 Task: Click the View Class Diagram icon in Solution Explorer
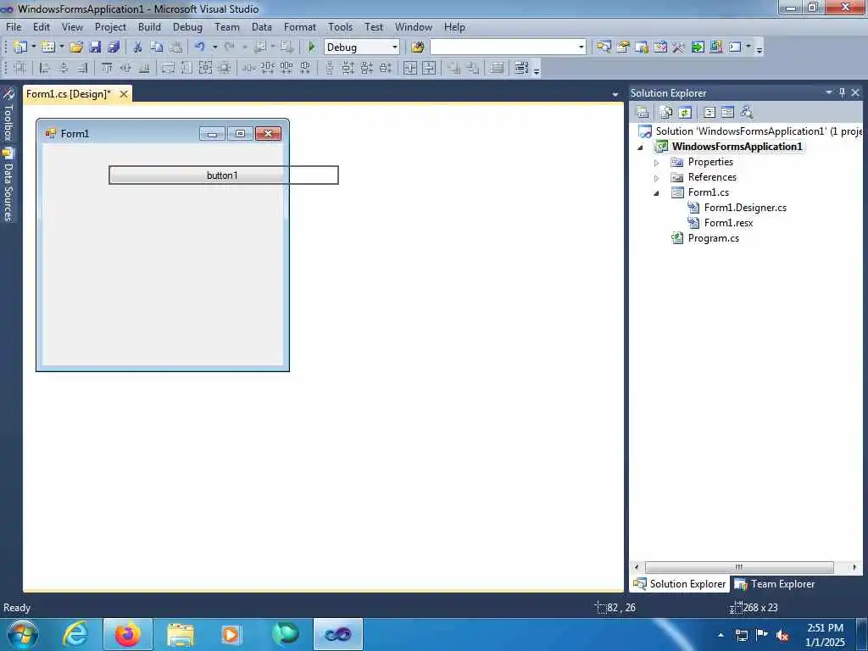(747, 113)
